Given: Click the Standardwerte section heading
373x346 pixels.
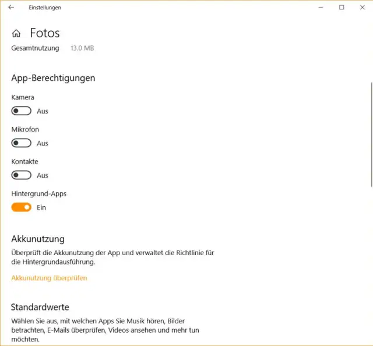Looking at the screenshot, I should tap(40, 307).
